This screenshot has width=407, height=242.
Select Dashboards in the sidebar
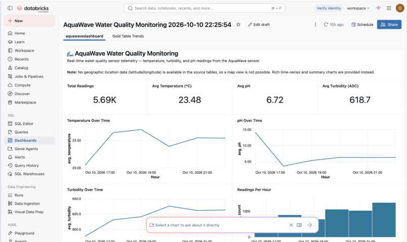point(30,140)
